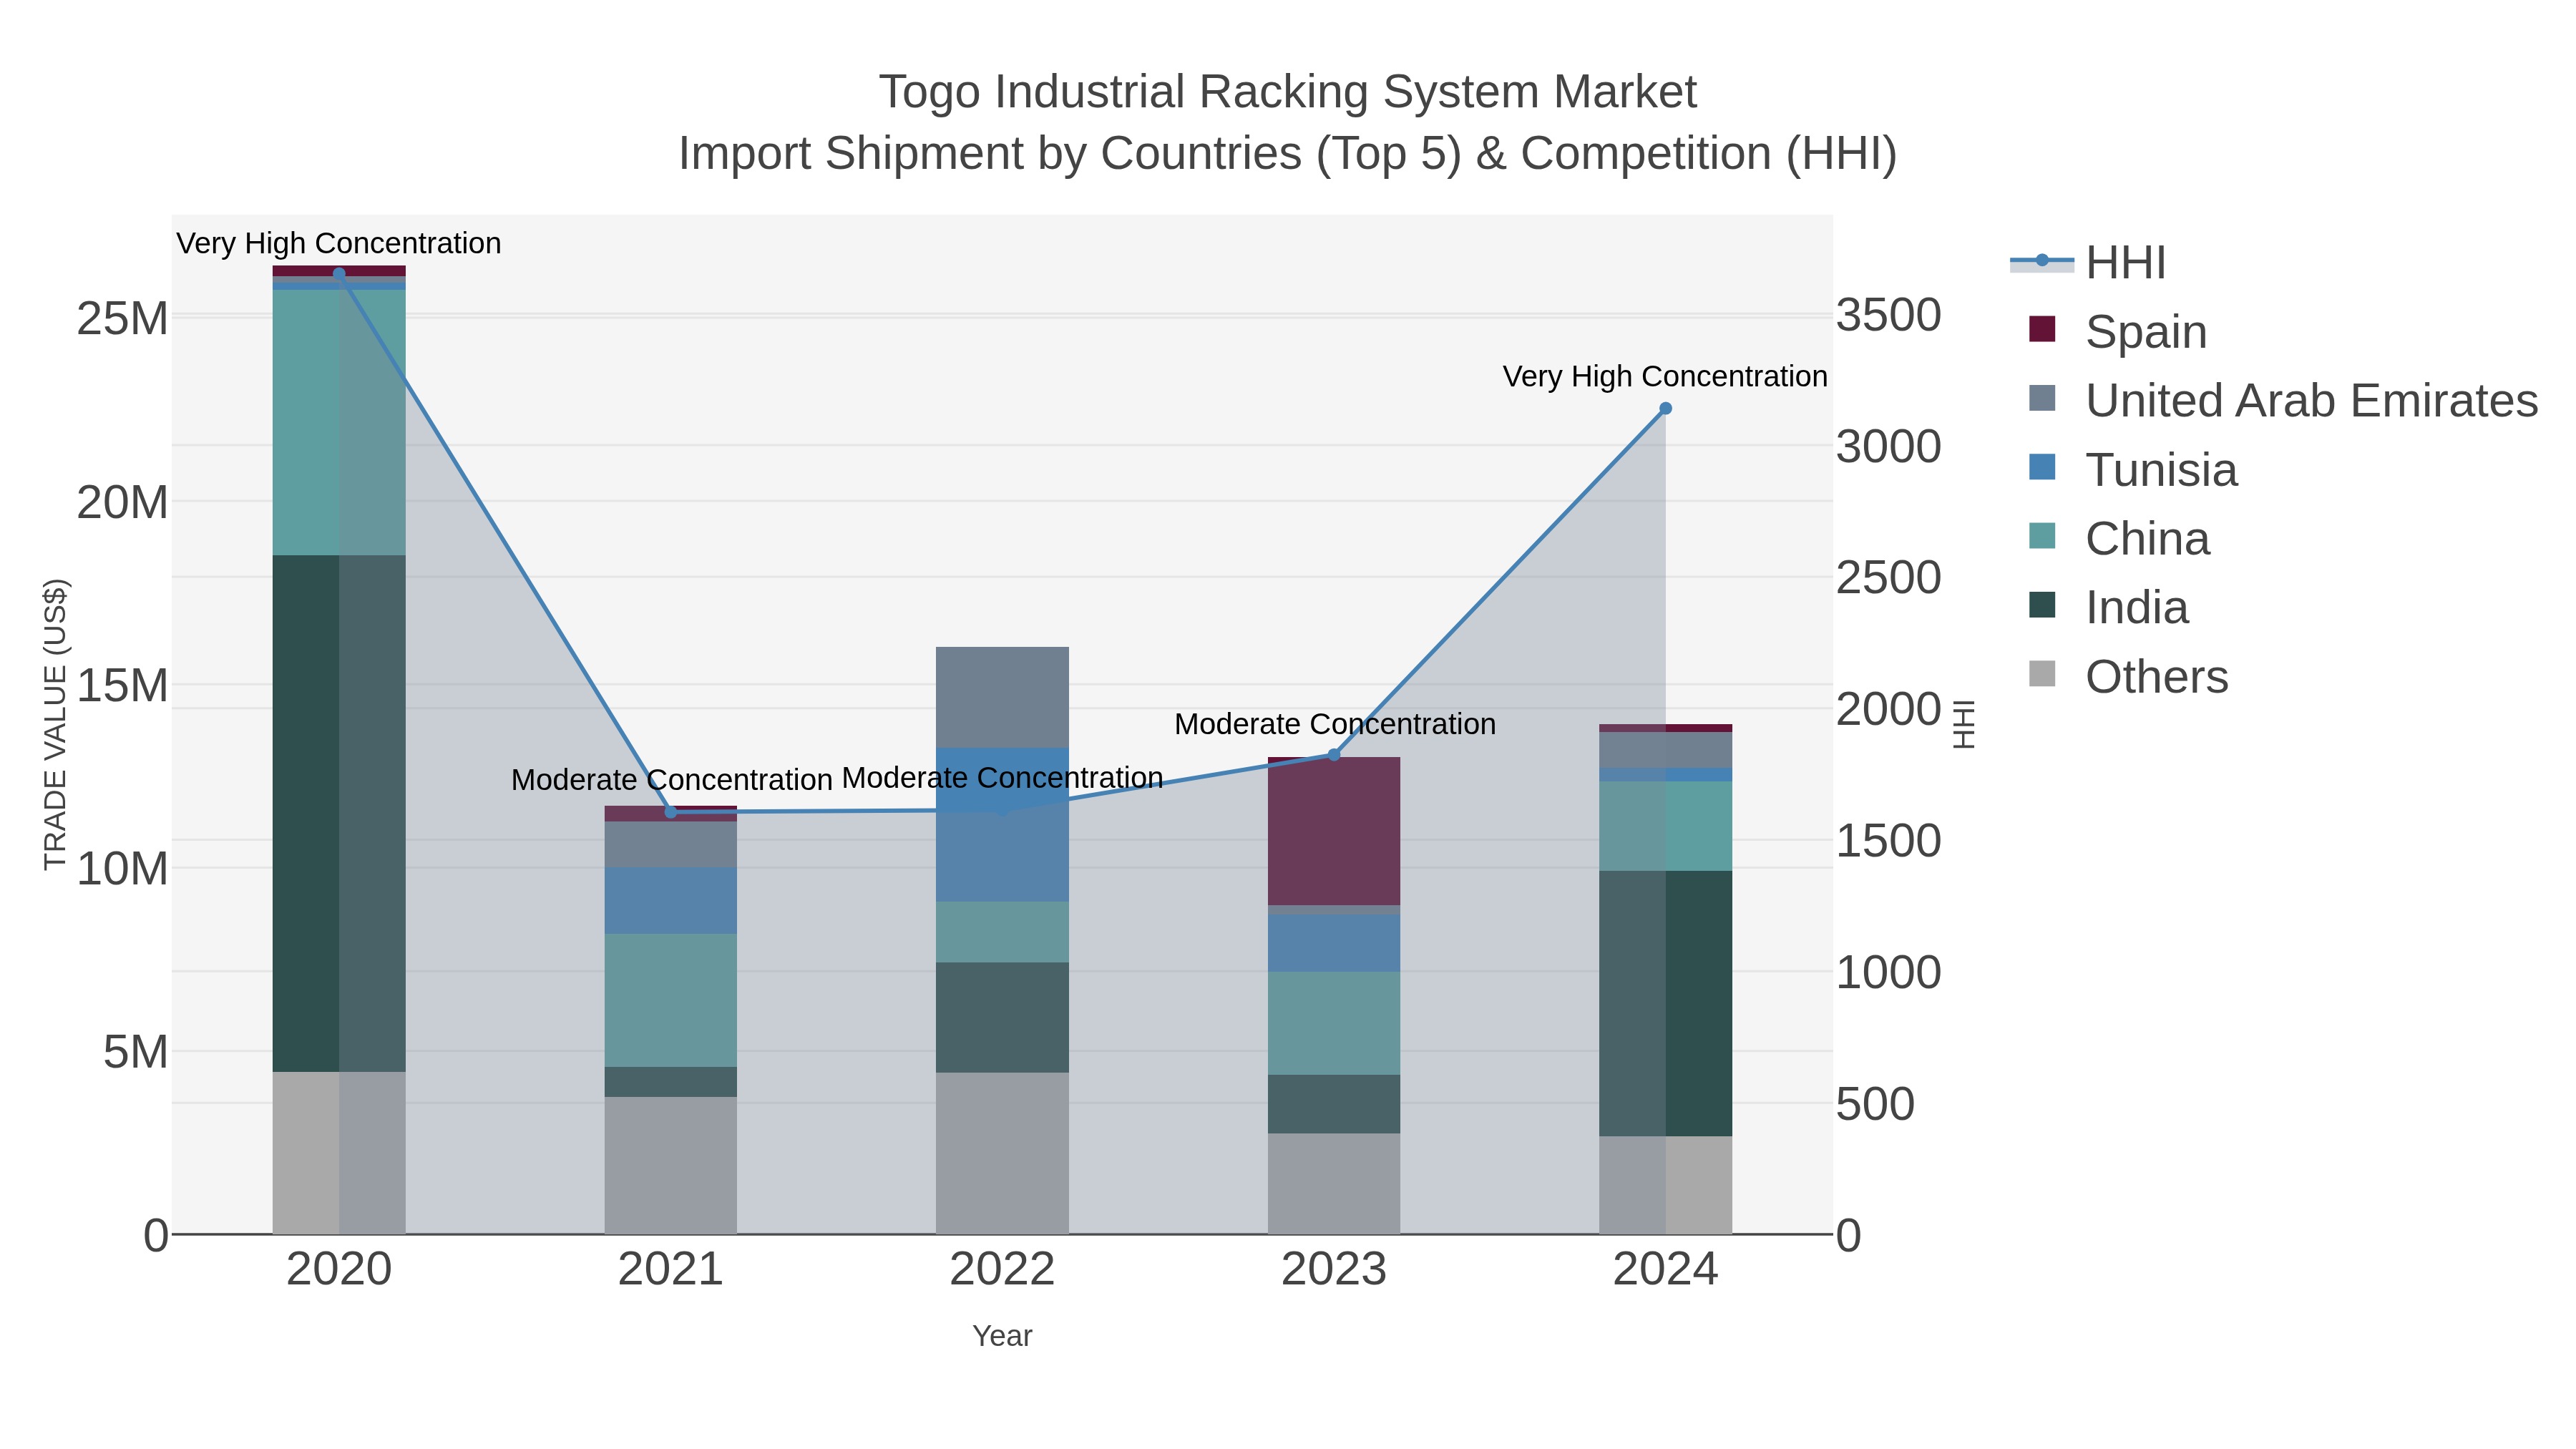Screen dimensions: 2576x1449
Task: Click the Moderate Concentration label at 2023
Action: [x=1335, y=723]
